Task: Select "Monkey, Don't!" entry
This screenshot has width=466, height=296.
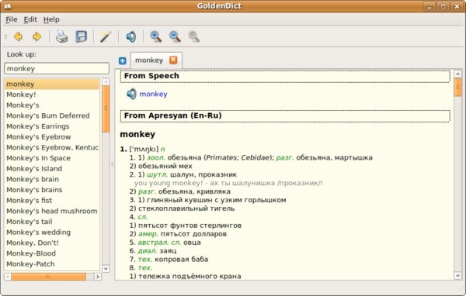Action: point(52,243)
